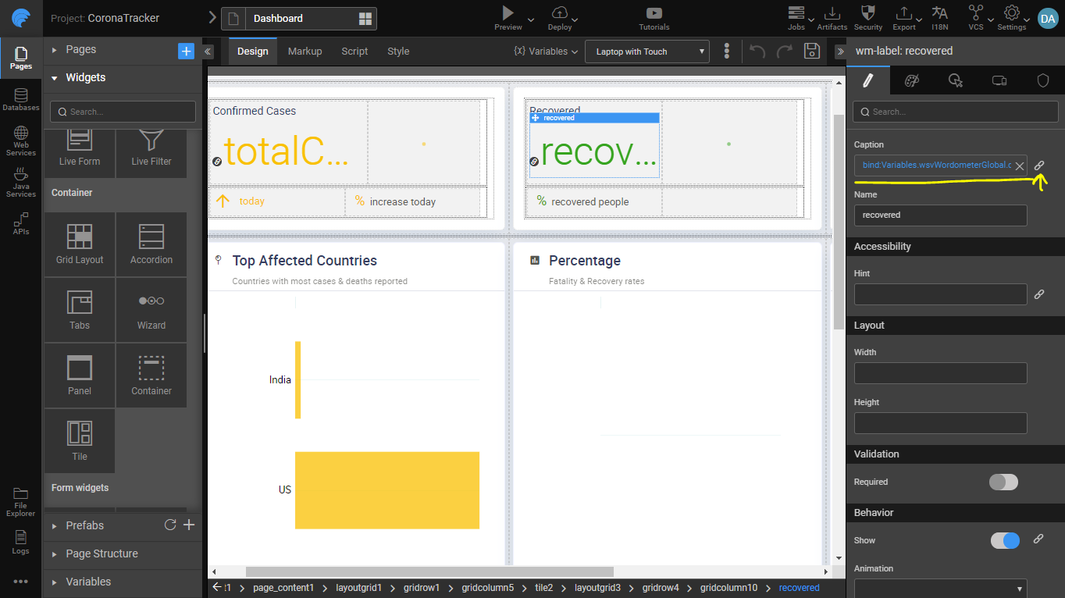Expand the Page Structure section
Viewport: 1065px width, 598px height.
[x=102, y=554]
